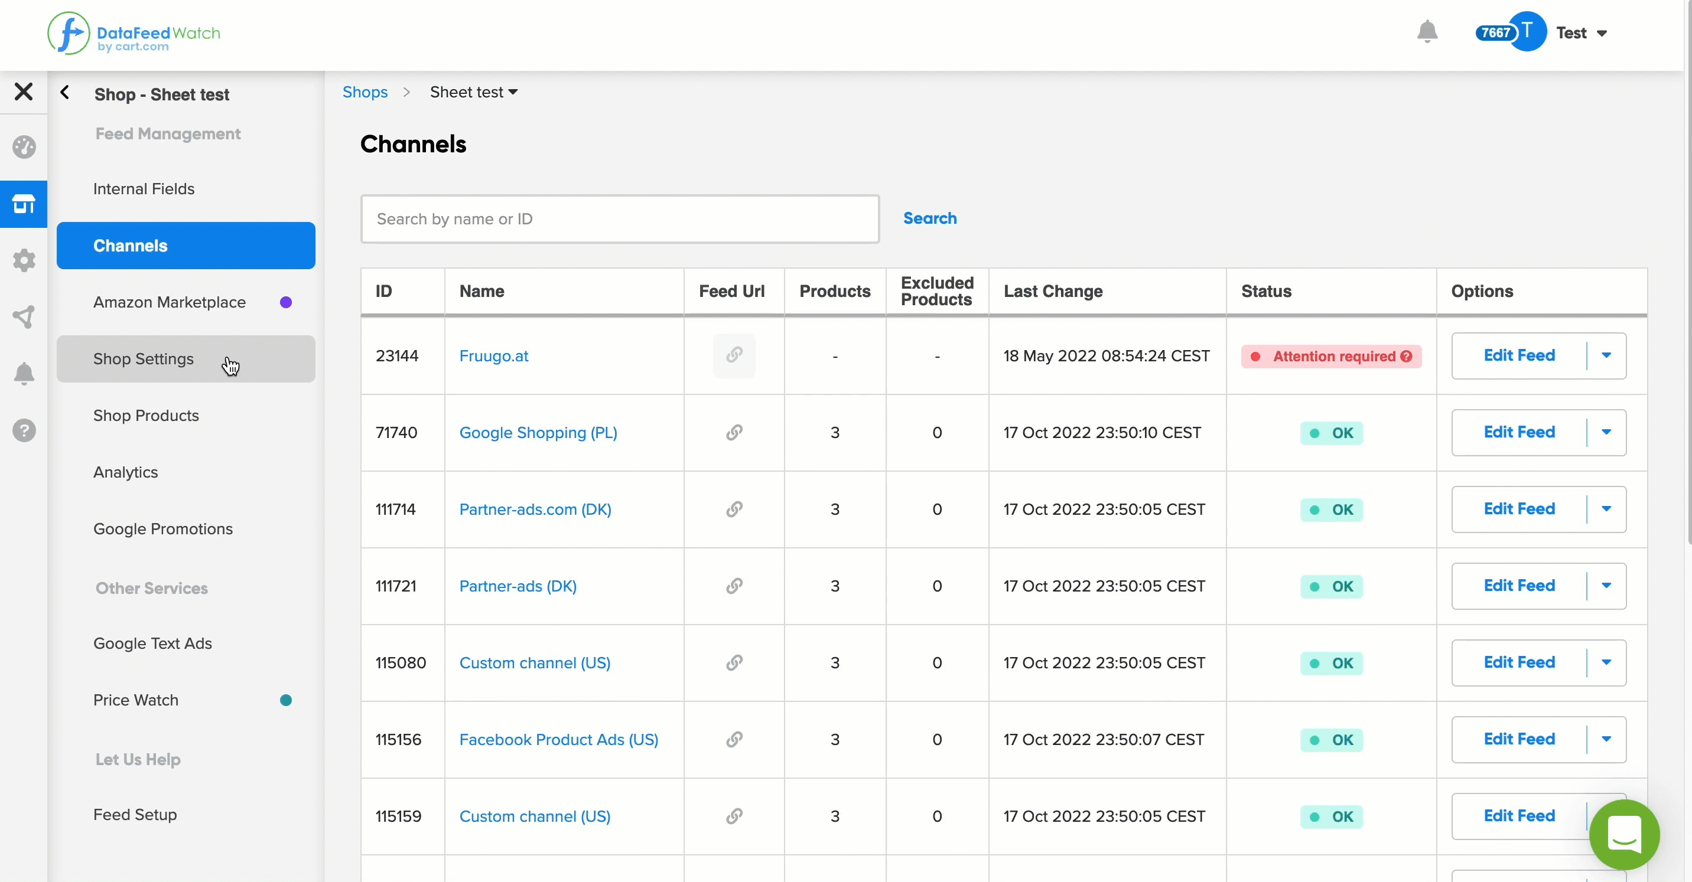Click Edit Feed for Facebook Product Ads
This screenshot has width=1692, height=882.
(x=1519, y=740)
